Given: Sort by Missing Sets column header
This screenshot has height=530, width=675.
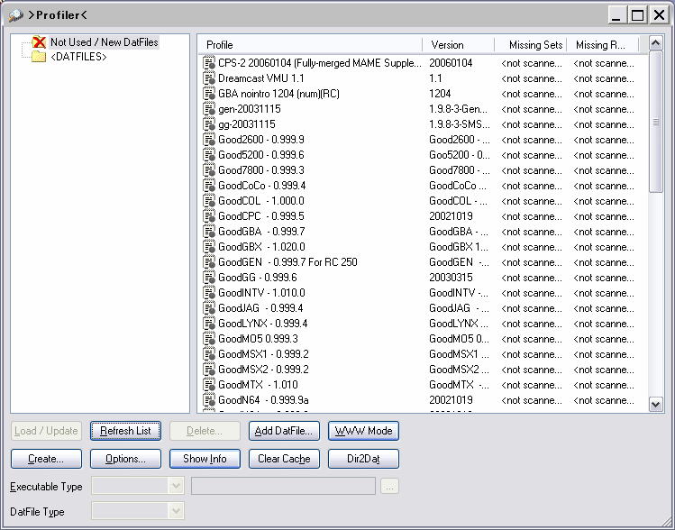Looking at the screenshot, I should [531, 45].
